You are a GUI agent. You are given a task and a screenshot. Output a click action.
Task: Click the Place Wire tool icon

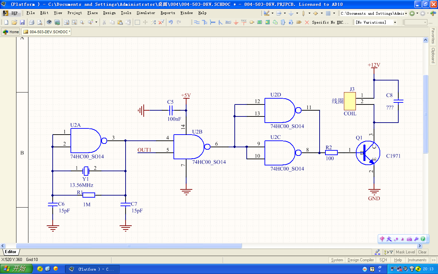(197, 22)
